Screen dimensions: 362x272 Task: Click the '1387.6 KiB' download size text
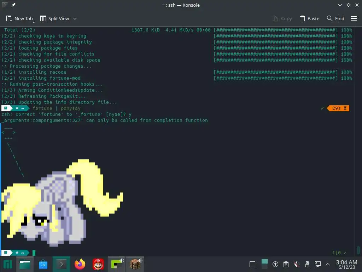click(146, 30)
